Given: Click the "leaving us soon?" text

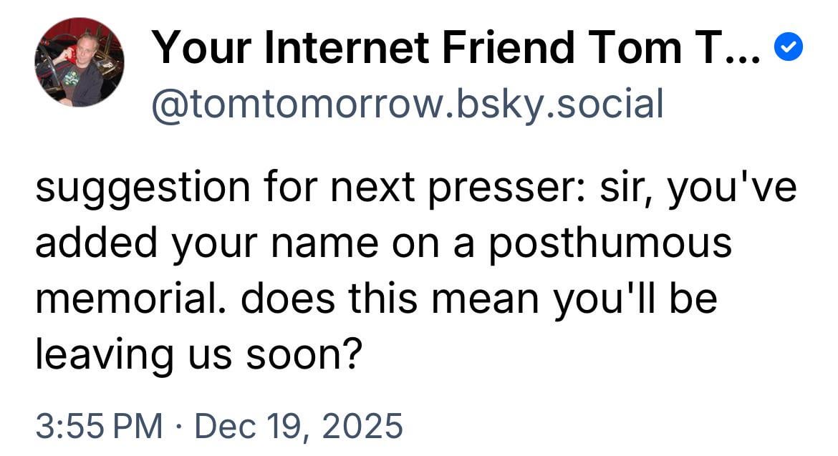Looking at the screenshot, I should click(196, 353).
